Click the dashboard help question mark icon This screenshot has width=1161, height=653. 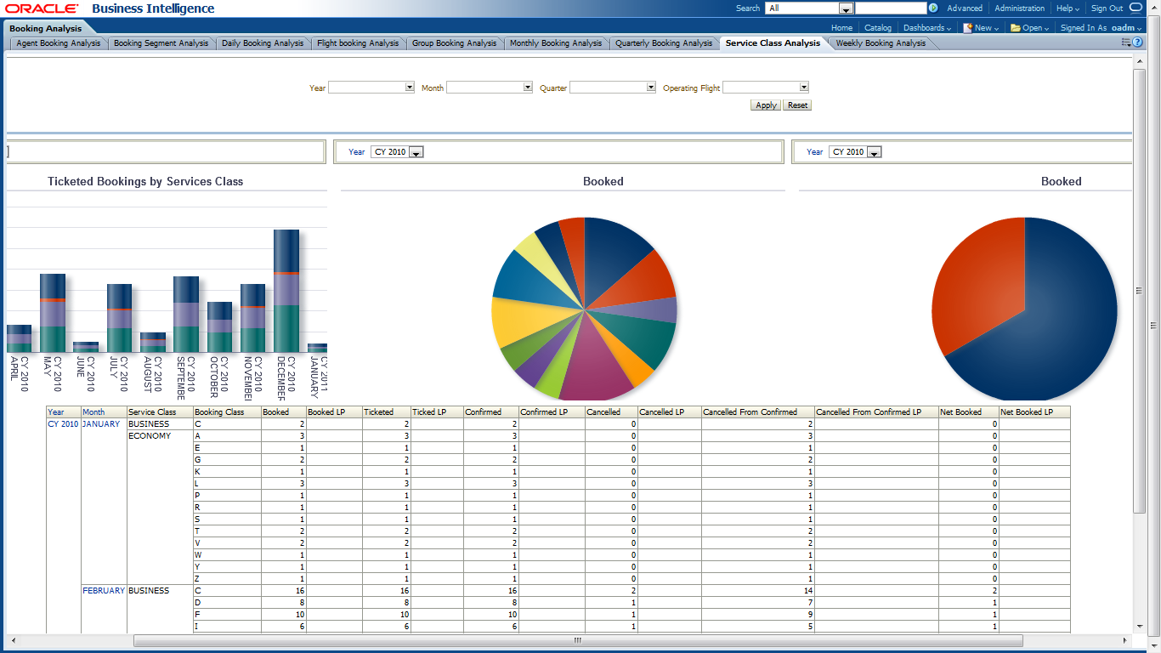pos(1138,43)
